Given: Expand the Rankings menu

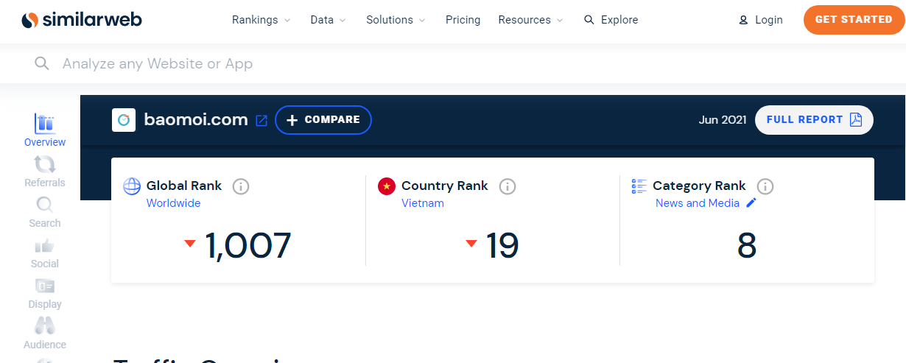Looking at the screenshot, I should pyautogui.click(x=261, y=20).
